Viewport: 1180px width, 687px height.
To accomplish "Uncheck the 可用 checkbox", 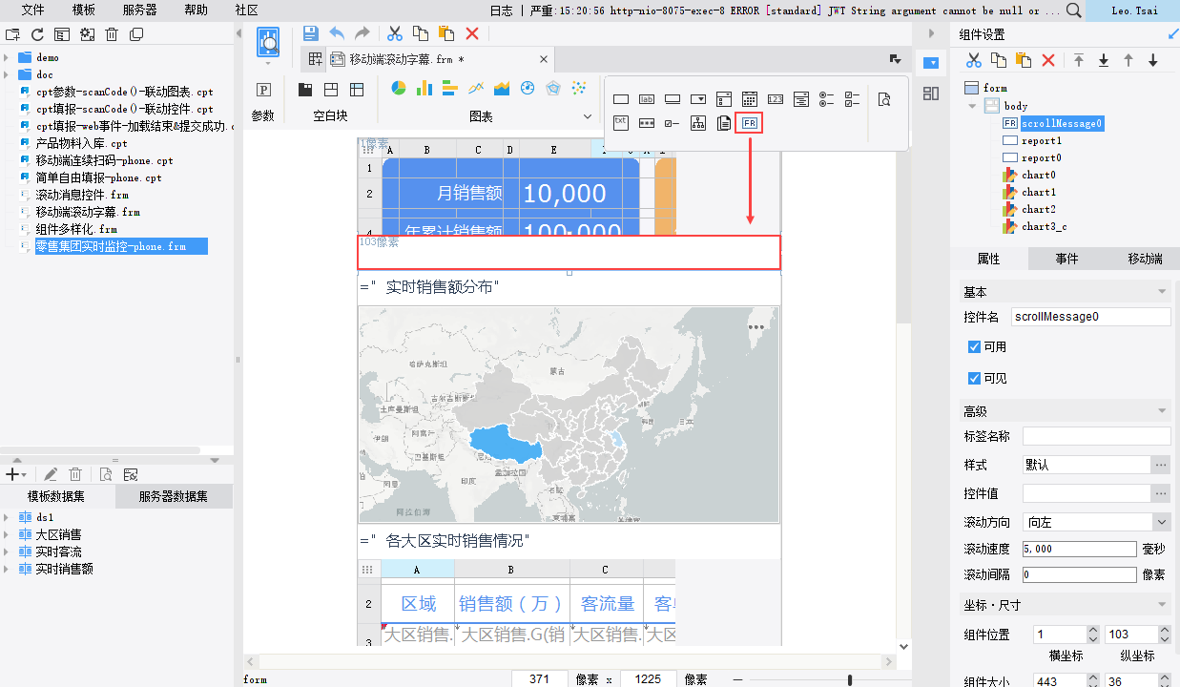I will [974, 346].
